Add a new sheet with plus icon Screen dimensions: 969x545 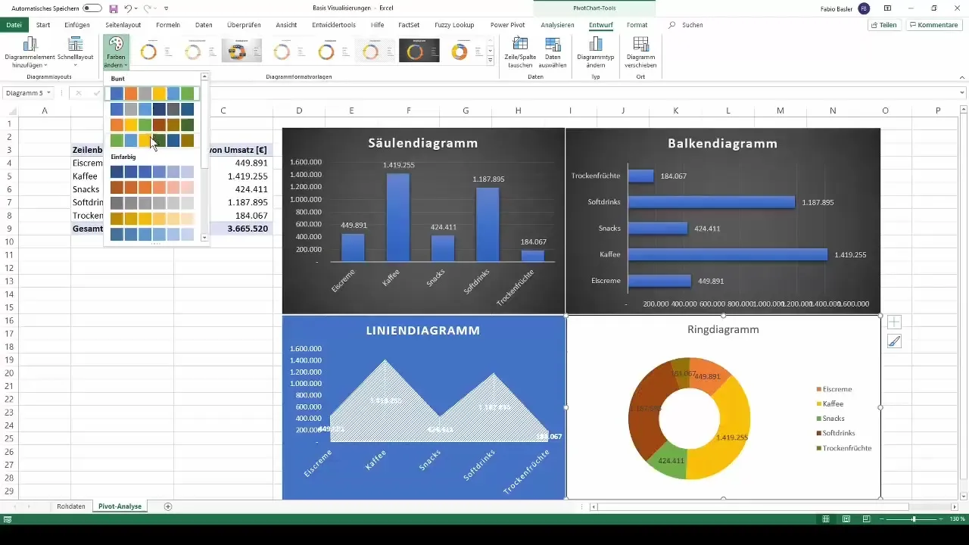click(168, 506)
